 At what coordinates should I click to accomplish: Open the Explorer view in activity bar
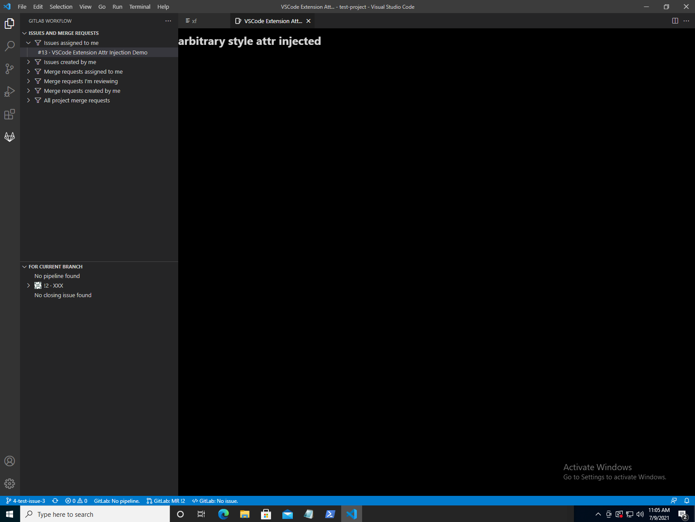pyautogui.click(x=10, y=24)
